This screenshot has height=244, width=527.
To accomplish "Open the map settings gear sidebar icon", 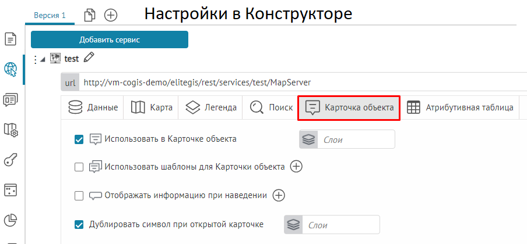I will 10,130.
